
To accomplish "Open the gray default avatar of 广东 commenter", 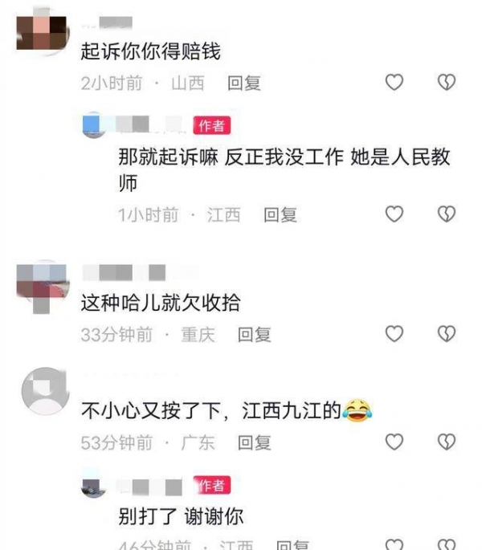I will pos(45,391).
